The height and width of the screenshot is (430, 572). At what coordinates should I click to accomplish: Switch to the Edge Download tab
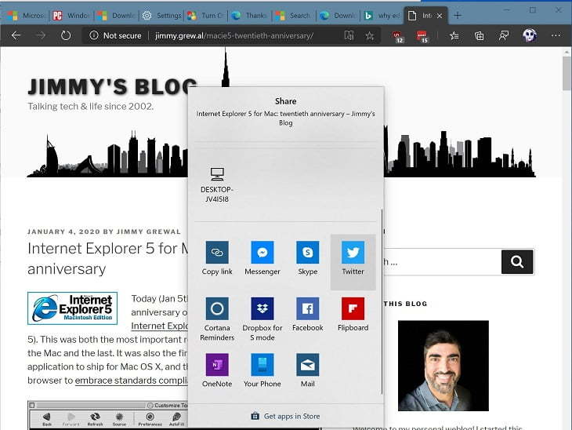point(338,16)
